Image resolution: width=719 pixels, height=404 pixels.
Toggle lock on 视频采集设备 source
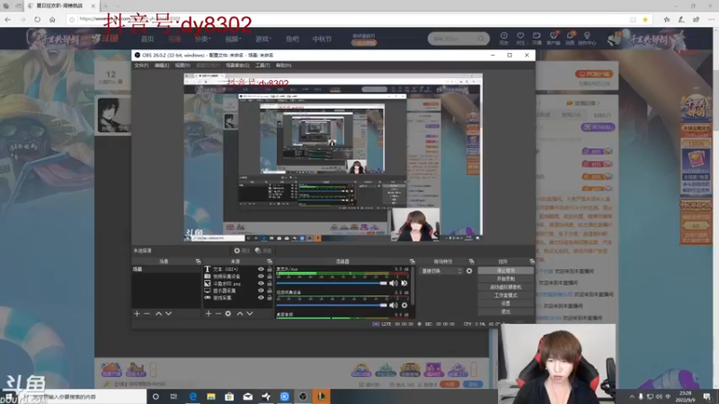coord(270,277)
